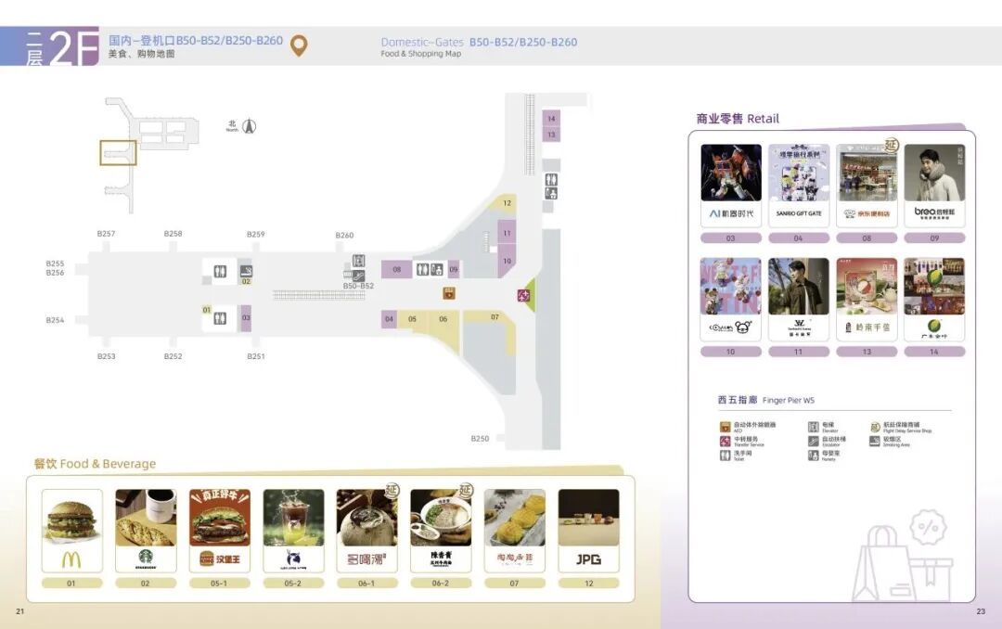Click the escalator icon above B50-B52 label
Viewport: 1002px width, 629px height.
click(x=358, y=276)
